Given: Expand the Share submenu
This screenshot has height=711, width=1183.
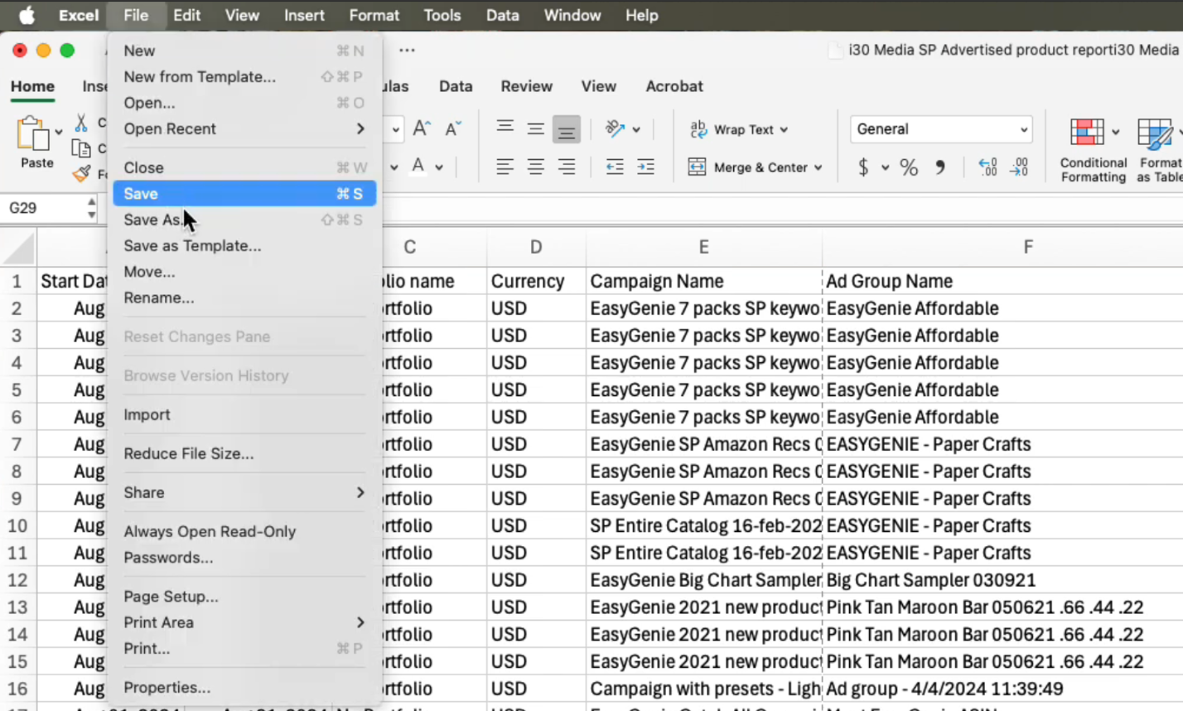Looking at the screenshot, I should tap(244, 492).
